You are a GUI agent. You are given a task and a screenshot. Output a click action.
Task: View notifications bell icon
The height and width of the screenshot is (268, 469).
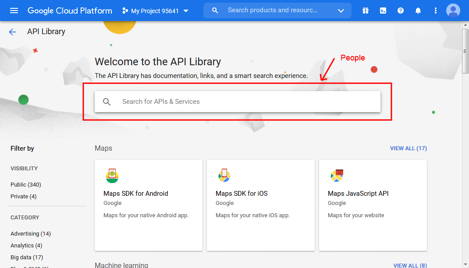point(418,11)
